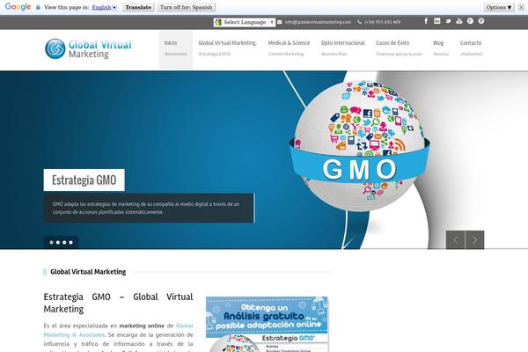The height and width of the screenshot is (352, 528).
Task: Click the Translate button
Action: [x=138, y=7]
